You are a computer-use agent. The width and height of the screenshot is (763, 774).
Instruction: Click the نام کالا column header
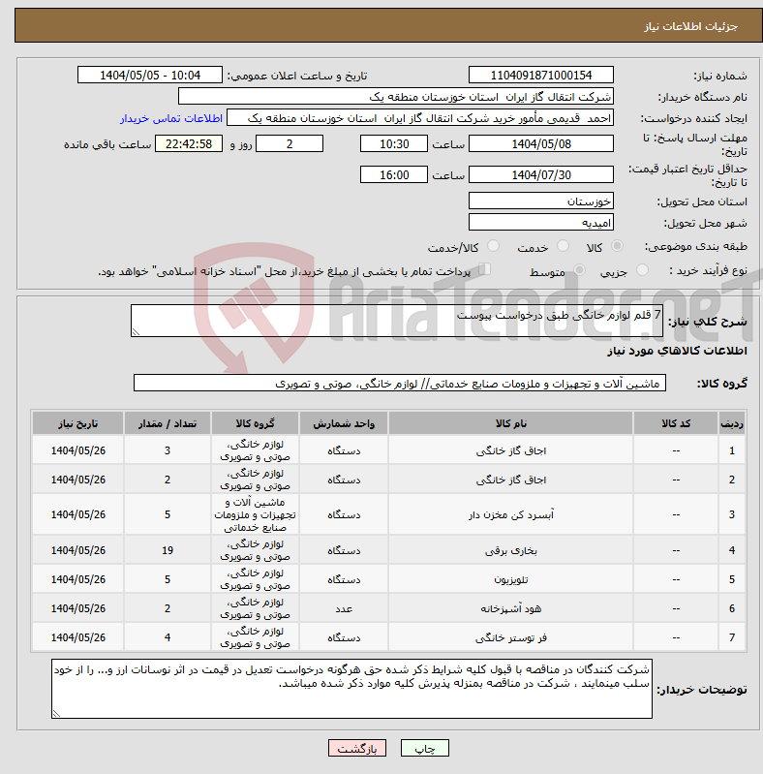click(x=511, y=423)
